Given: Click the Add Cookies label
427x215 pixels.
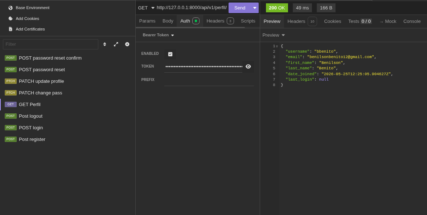Looking at the screenshot, I should [x=28, y=19].
